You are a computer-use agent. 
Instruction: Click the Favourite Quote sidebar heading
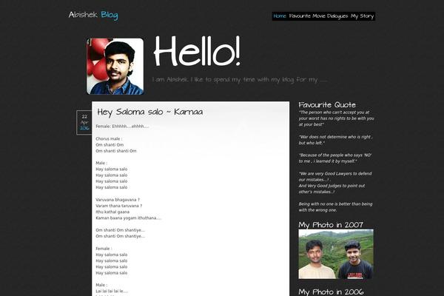(x=327, y=105)
